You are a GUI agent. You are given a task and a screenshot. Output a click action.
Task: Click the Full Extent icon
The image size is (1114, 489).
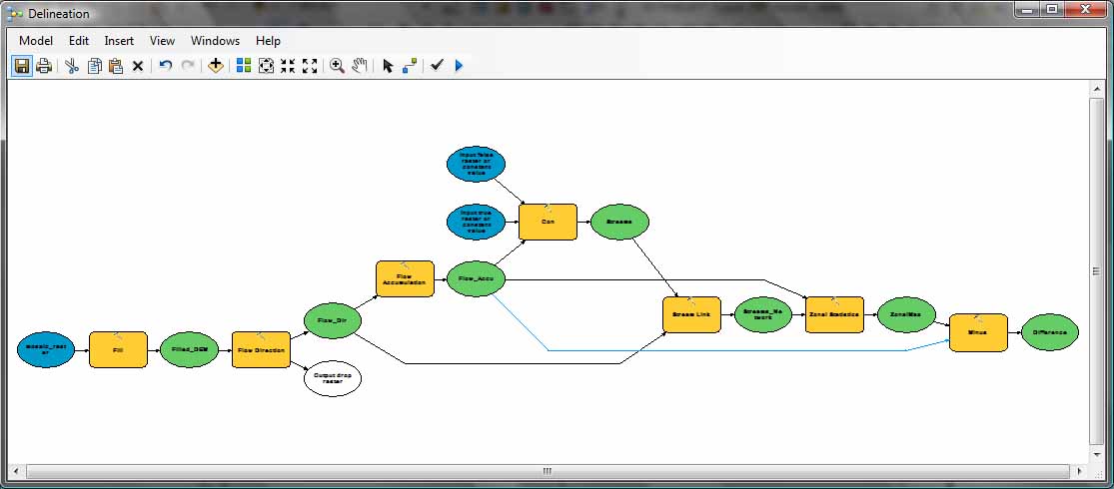[x=266, y=66]
